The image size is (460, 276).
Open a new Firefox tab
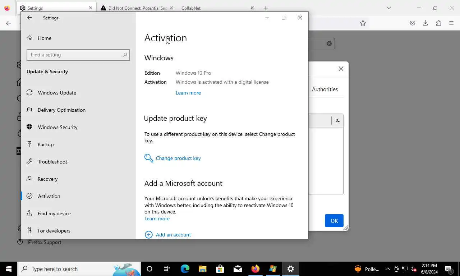tap(266, 8)
